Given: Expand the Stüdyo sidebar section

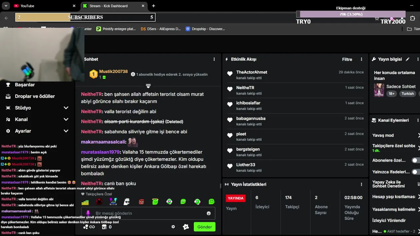Looking at the screenshot, I should coord(66,108).
